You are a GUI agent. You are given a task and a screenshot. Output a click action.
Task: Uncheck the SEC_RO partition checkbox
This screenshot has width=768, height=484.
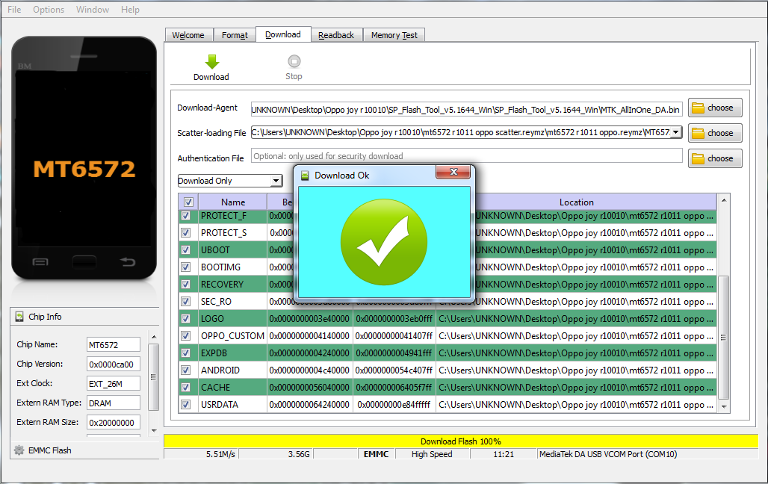185,301
